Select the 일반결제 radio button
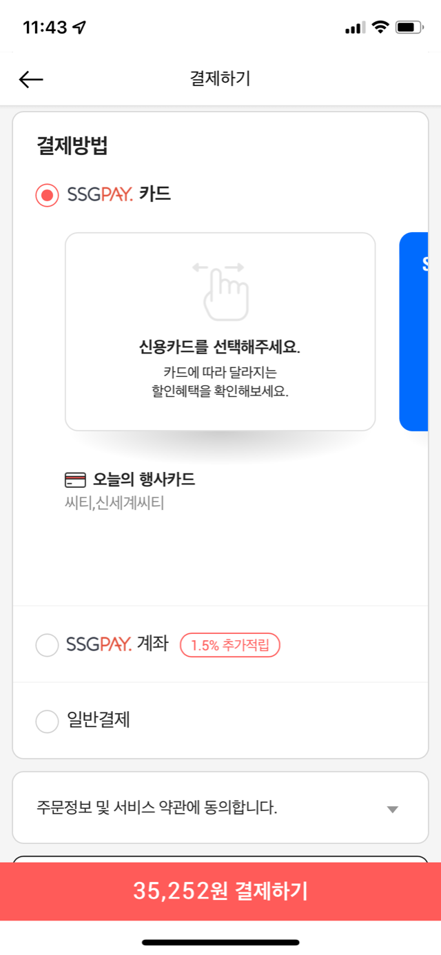This screenshot has height=955, width=441. 48,721
